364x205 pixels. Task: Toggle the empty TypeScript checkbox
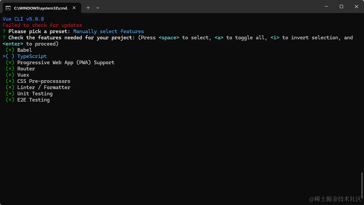tap(10, 56)
